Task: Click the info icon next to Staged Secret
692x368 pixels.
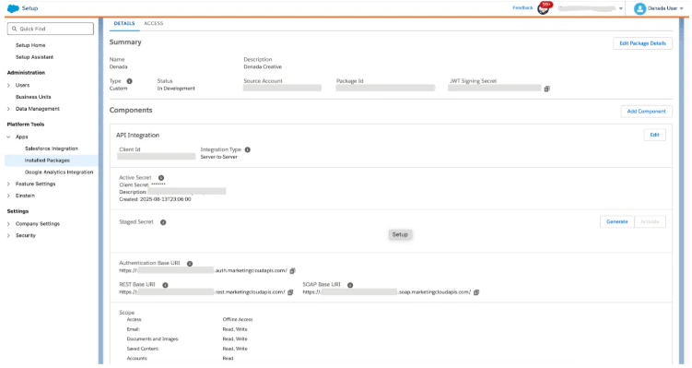Action: pos(163,222)
